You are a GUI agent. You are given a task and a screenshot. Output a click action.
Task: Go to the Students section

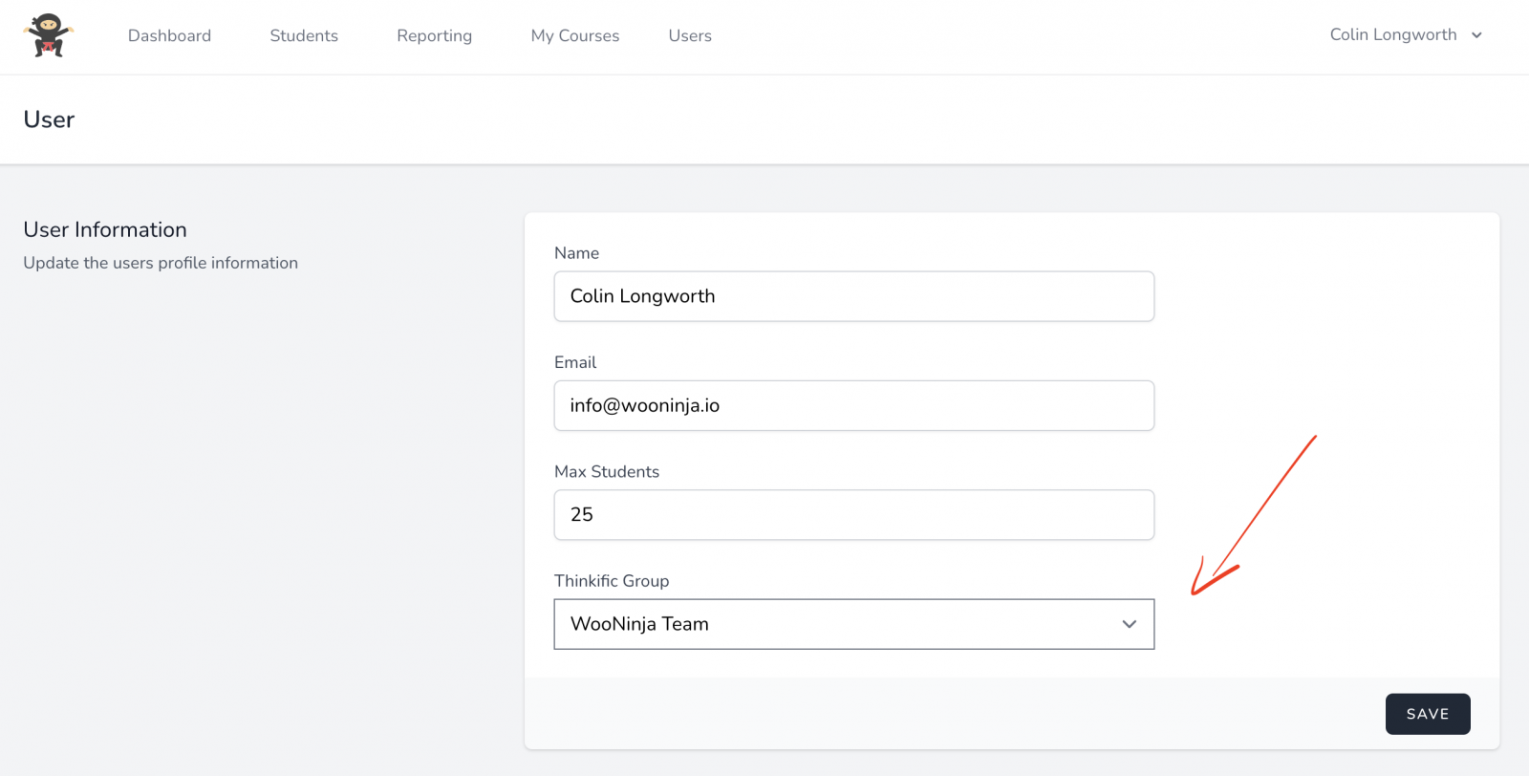[x=304, y=35]
